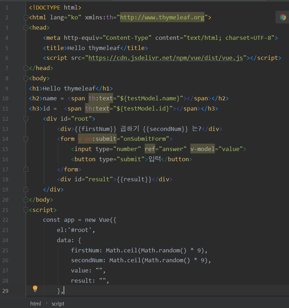This screenshot has width=289, height=308.
Task: Click Hello thymeleaf inside the h1 tag
Action: point(69,88)
